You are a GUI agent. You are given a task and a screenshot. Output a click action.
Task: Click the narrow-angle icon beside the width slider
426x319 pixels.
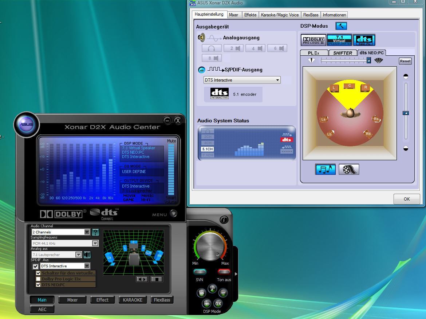311,60
